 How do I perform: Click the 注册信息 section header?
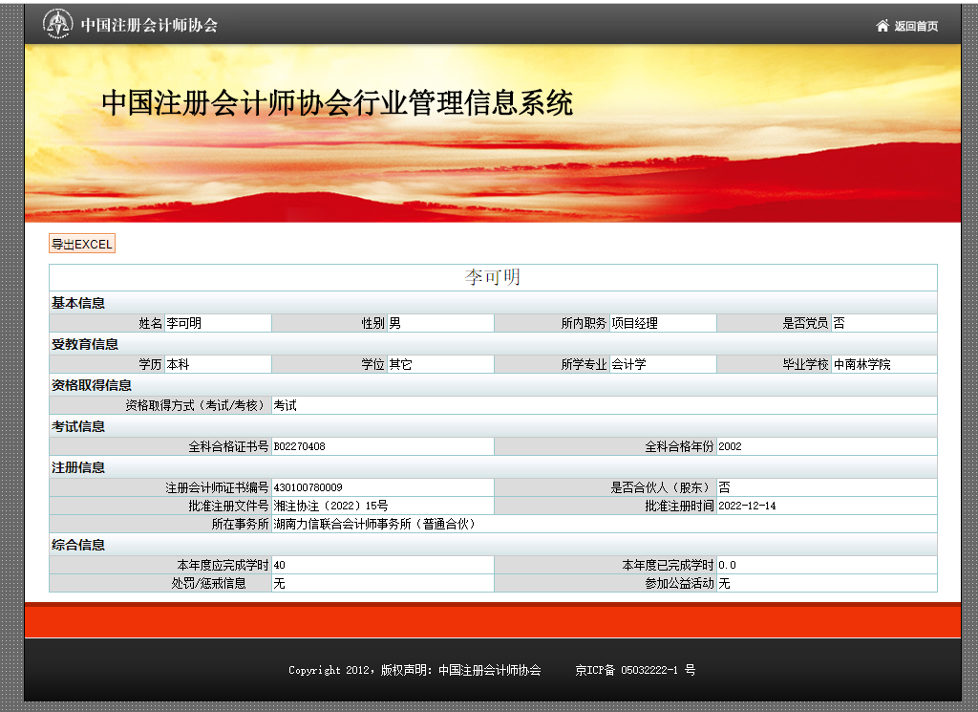point(78,468)
